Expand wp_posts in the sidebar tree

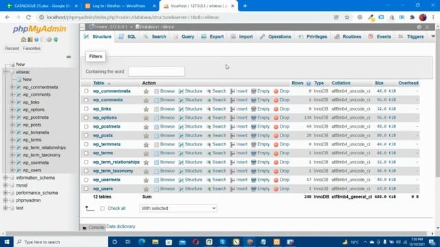(x=12, y=125)
